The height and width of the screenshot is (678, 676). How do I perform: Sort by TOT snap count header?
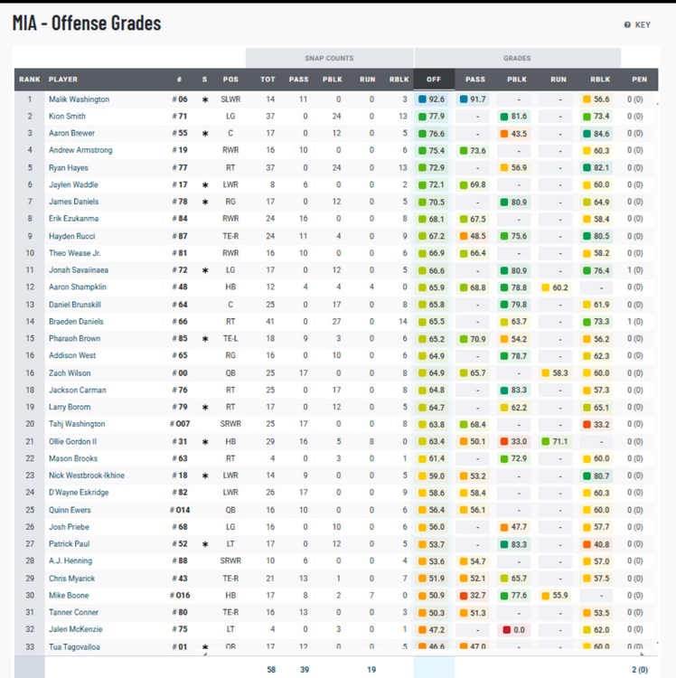tap(268, 80)
